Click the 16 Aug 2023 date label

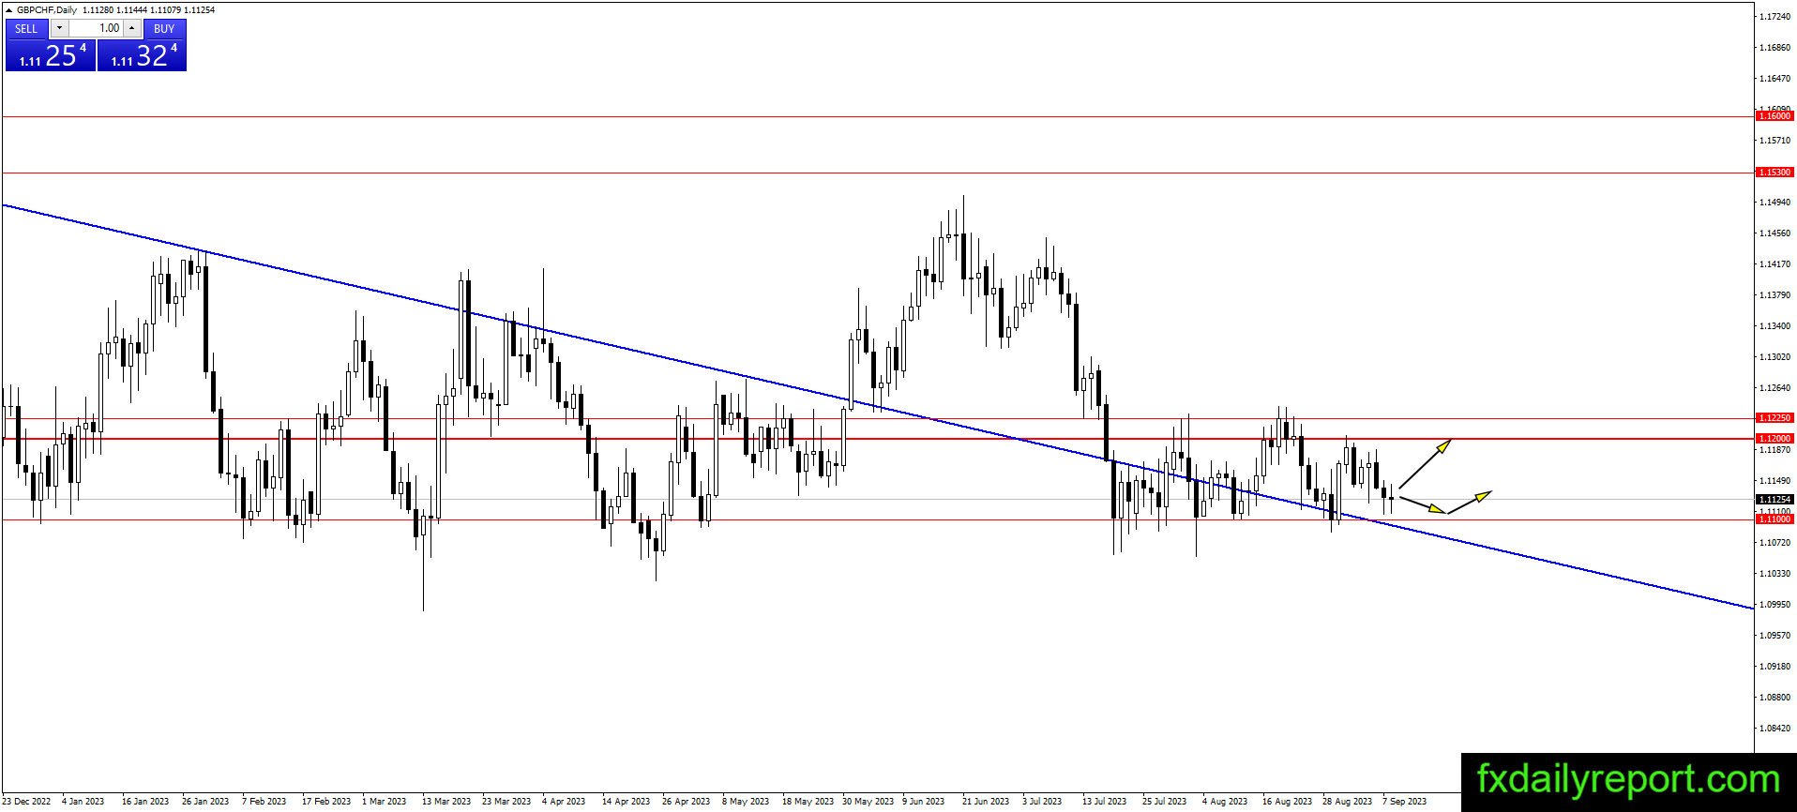(x=1288, y=802)
